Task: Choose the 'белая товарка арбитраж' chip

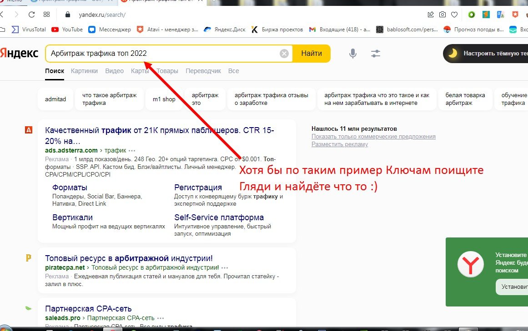Action: [465, 99]
